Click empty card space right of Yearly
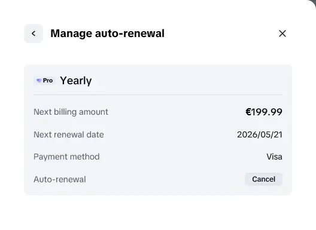Screen dimensions: 316x230 point(187,81)
